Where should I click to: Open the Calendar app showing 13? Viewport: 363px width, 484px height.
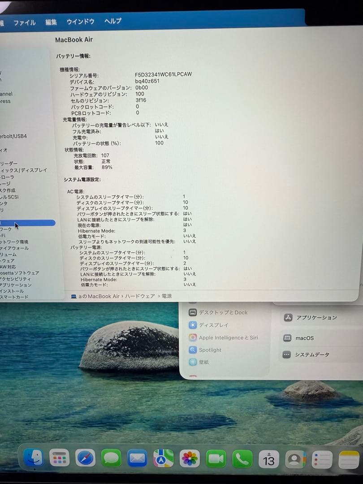(x=268, y=458)
